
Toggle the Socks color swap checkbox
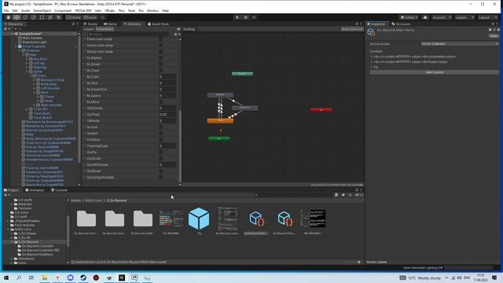[160, 46]
